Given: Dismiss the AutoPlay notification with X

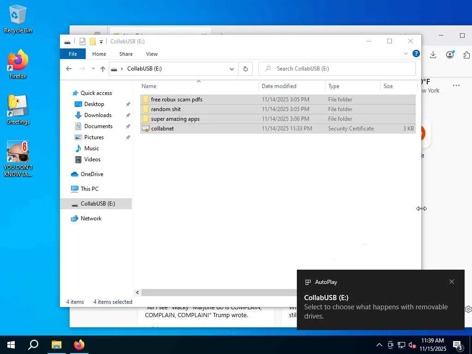Looking at the screenshot, I should (x=452, y=282).
